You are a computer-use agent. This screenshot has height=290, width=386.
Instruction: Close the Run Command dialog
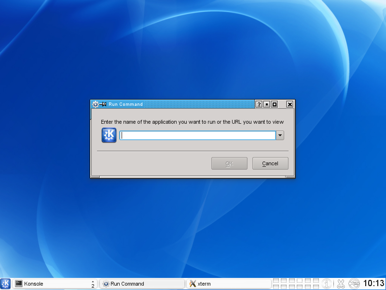tap(290, 104)
